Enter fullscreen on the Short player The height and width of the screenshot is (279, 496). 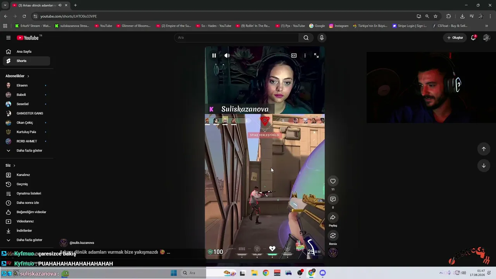click(316, 55)
